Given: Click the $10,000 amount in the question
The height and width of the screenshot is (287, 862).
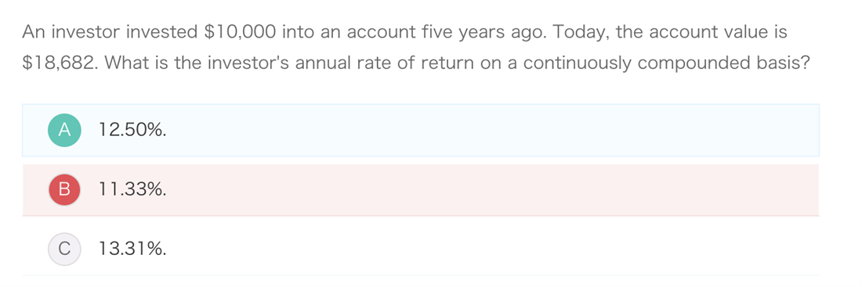Looking at the screenshot, I should pos(240,32).
